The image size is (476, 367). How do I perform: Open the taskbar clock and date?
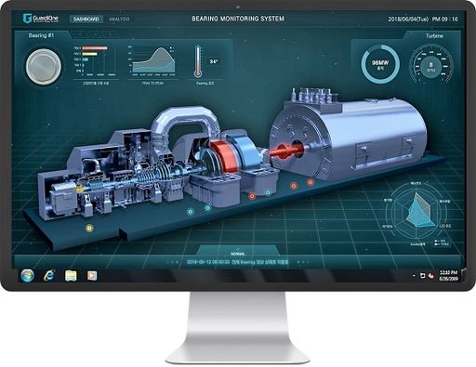click(448, 275)
